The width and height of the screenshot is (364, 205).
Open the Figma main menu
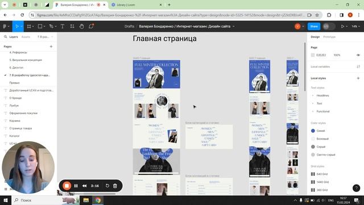point(5,27)
